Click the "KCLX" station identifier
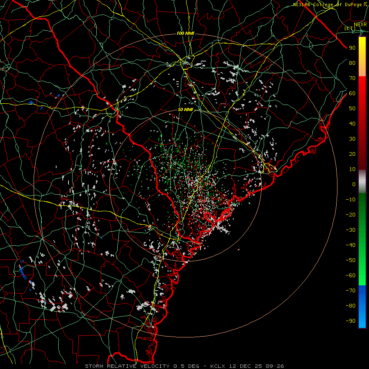 (218, 366)
